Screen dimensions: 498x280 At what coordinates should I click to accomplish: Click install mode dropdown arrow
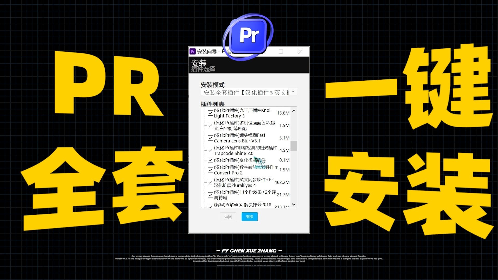(293, 92)
